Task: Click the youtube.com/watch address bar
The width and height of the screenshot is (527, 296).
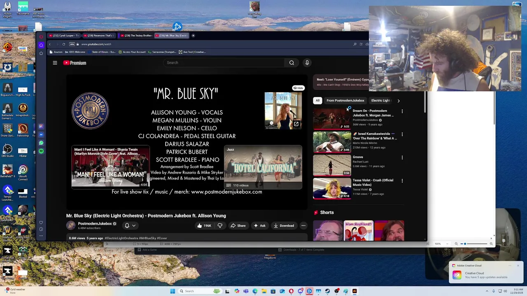Action: 96,44
